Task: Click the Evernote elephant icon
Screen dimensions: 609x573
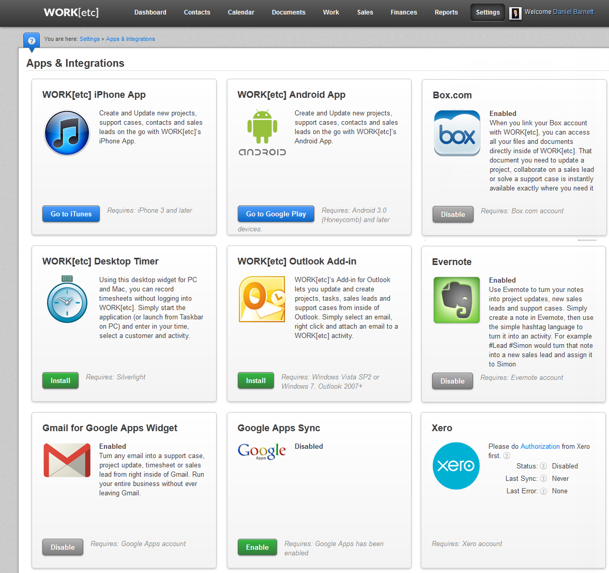Action: 456,300
